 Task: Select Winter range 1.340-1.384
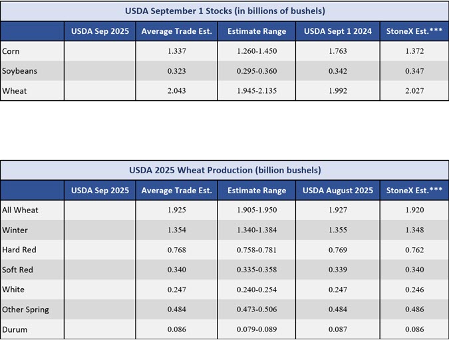tap(257, 230)
